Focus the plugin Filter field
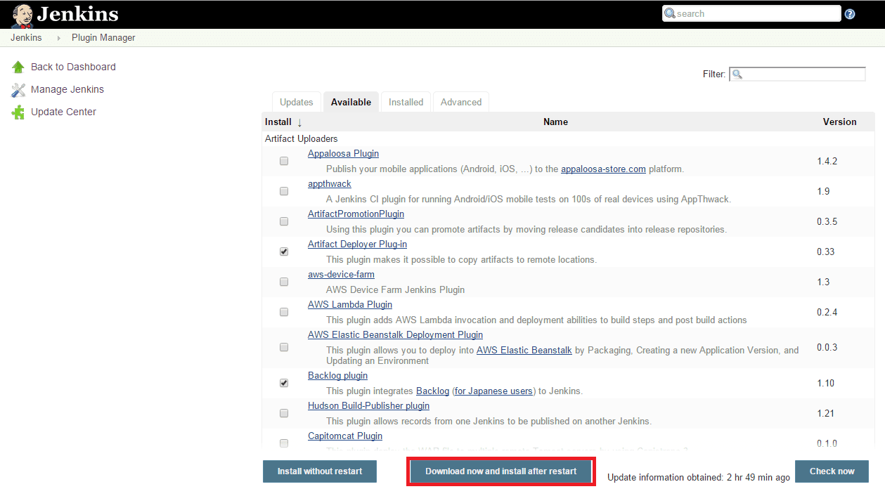This screenshot has width=885, height=489. [x=797, y=74]
